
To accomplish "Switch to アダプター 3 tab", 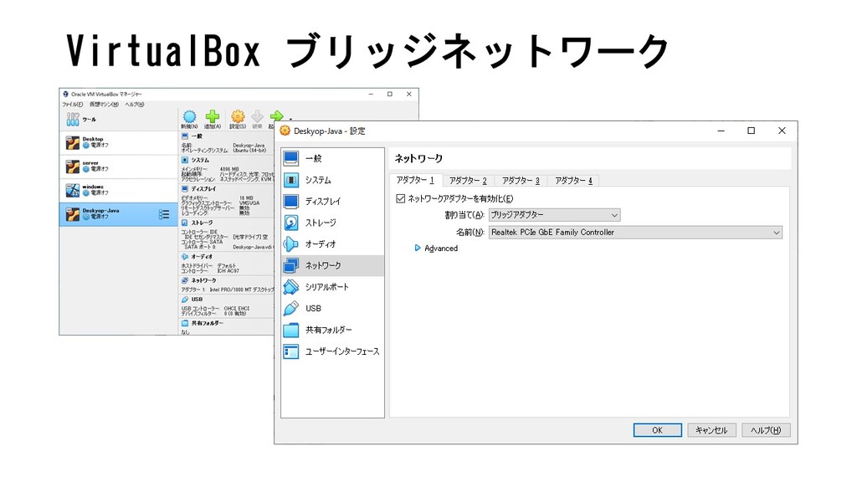I will [521, 181].
